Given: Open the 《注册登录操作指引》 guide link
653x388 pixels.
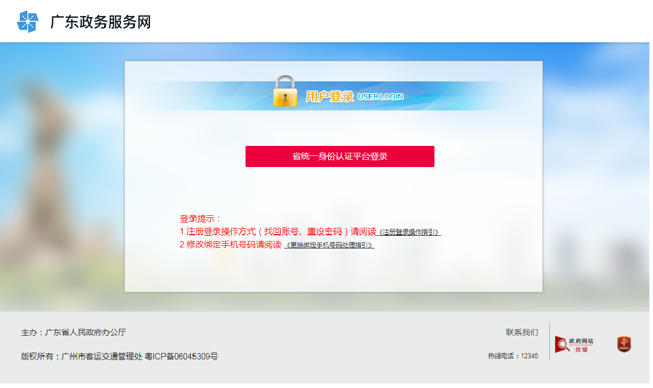Looking at the screenshot, I should pos(409,232).
